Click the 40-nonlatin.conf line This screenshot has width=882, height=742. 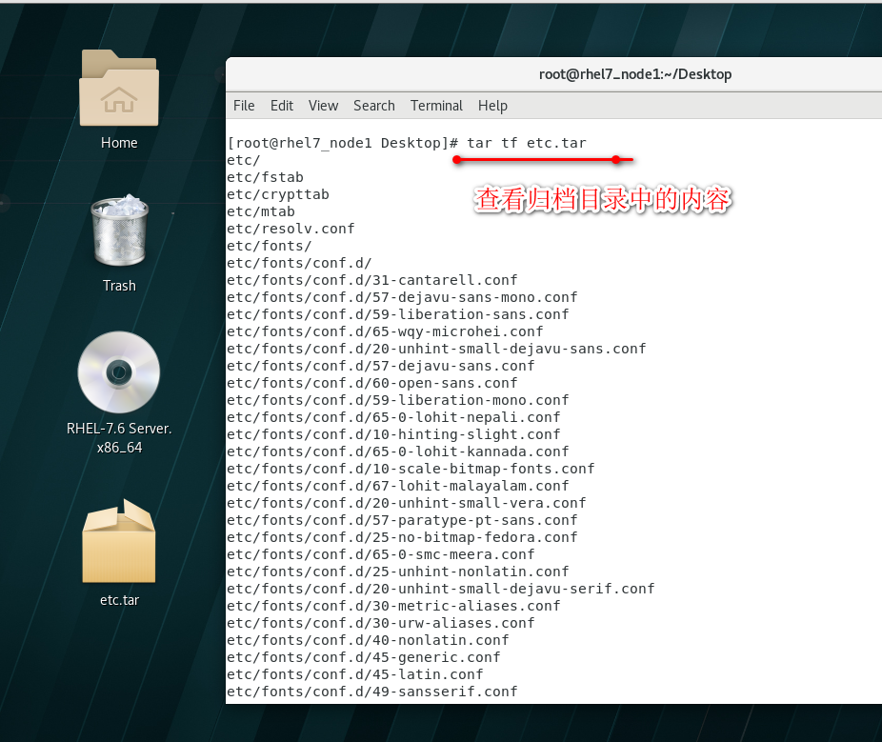tap(368, 641)
